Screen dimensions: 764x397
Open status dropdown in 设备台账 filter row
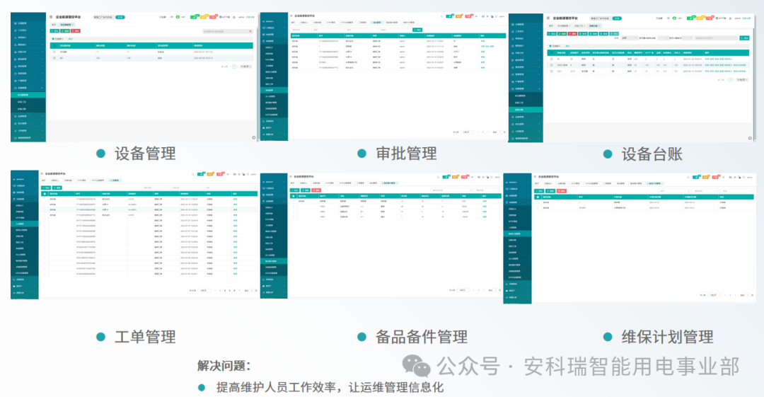tap(630, 38)
